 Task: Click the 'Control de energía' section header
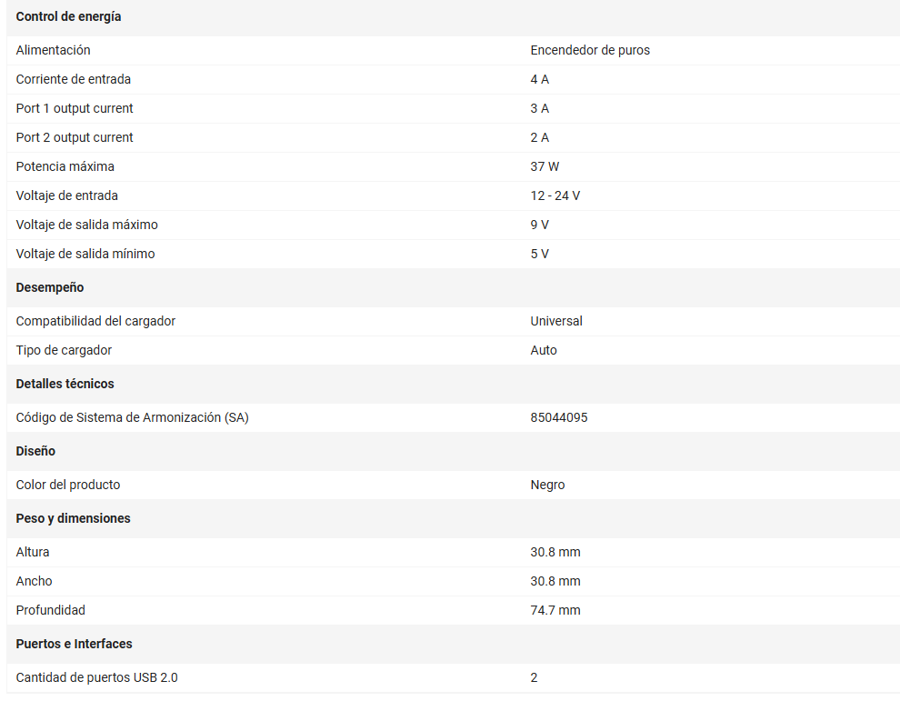click(x=68, y=17)
